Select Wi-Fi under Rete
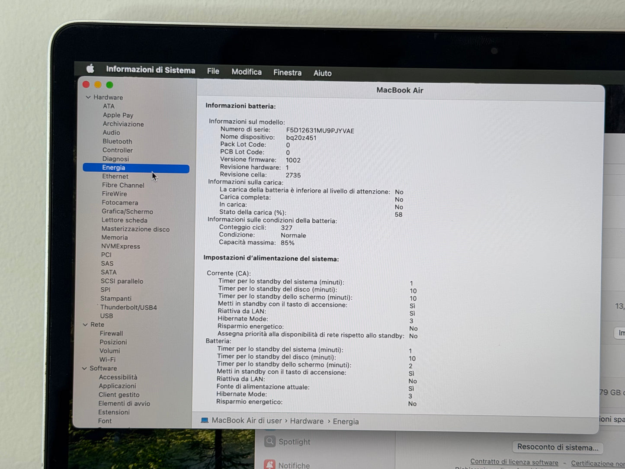 (x=107, y=360)
